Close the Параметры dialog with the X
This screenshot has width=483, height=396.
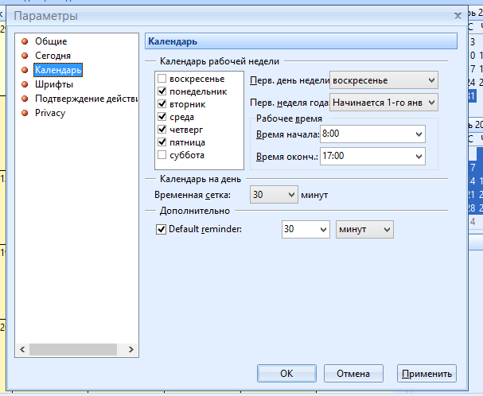point(458,15)
